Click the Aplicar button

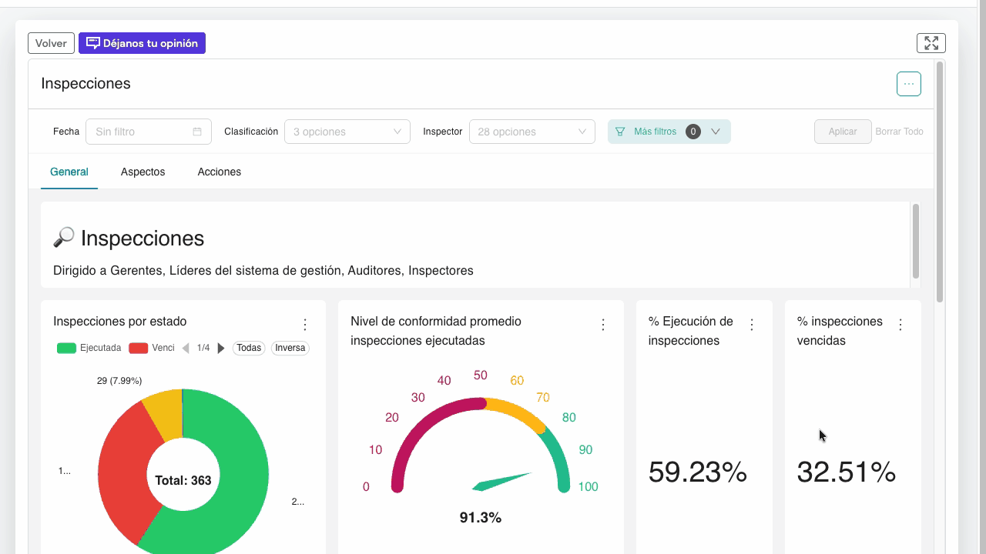pos(843,132)
